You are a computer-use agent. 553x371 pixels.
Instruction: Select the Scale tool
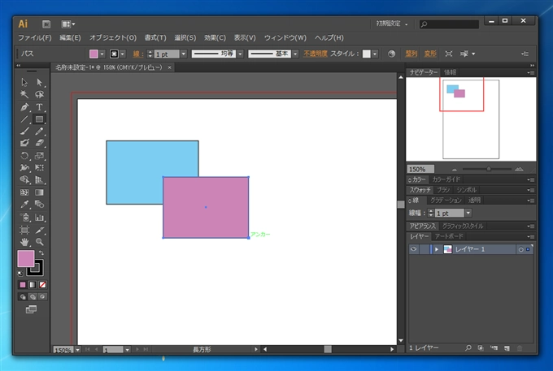pyautogui.click(x=39, y=156)
